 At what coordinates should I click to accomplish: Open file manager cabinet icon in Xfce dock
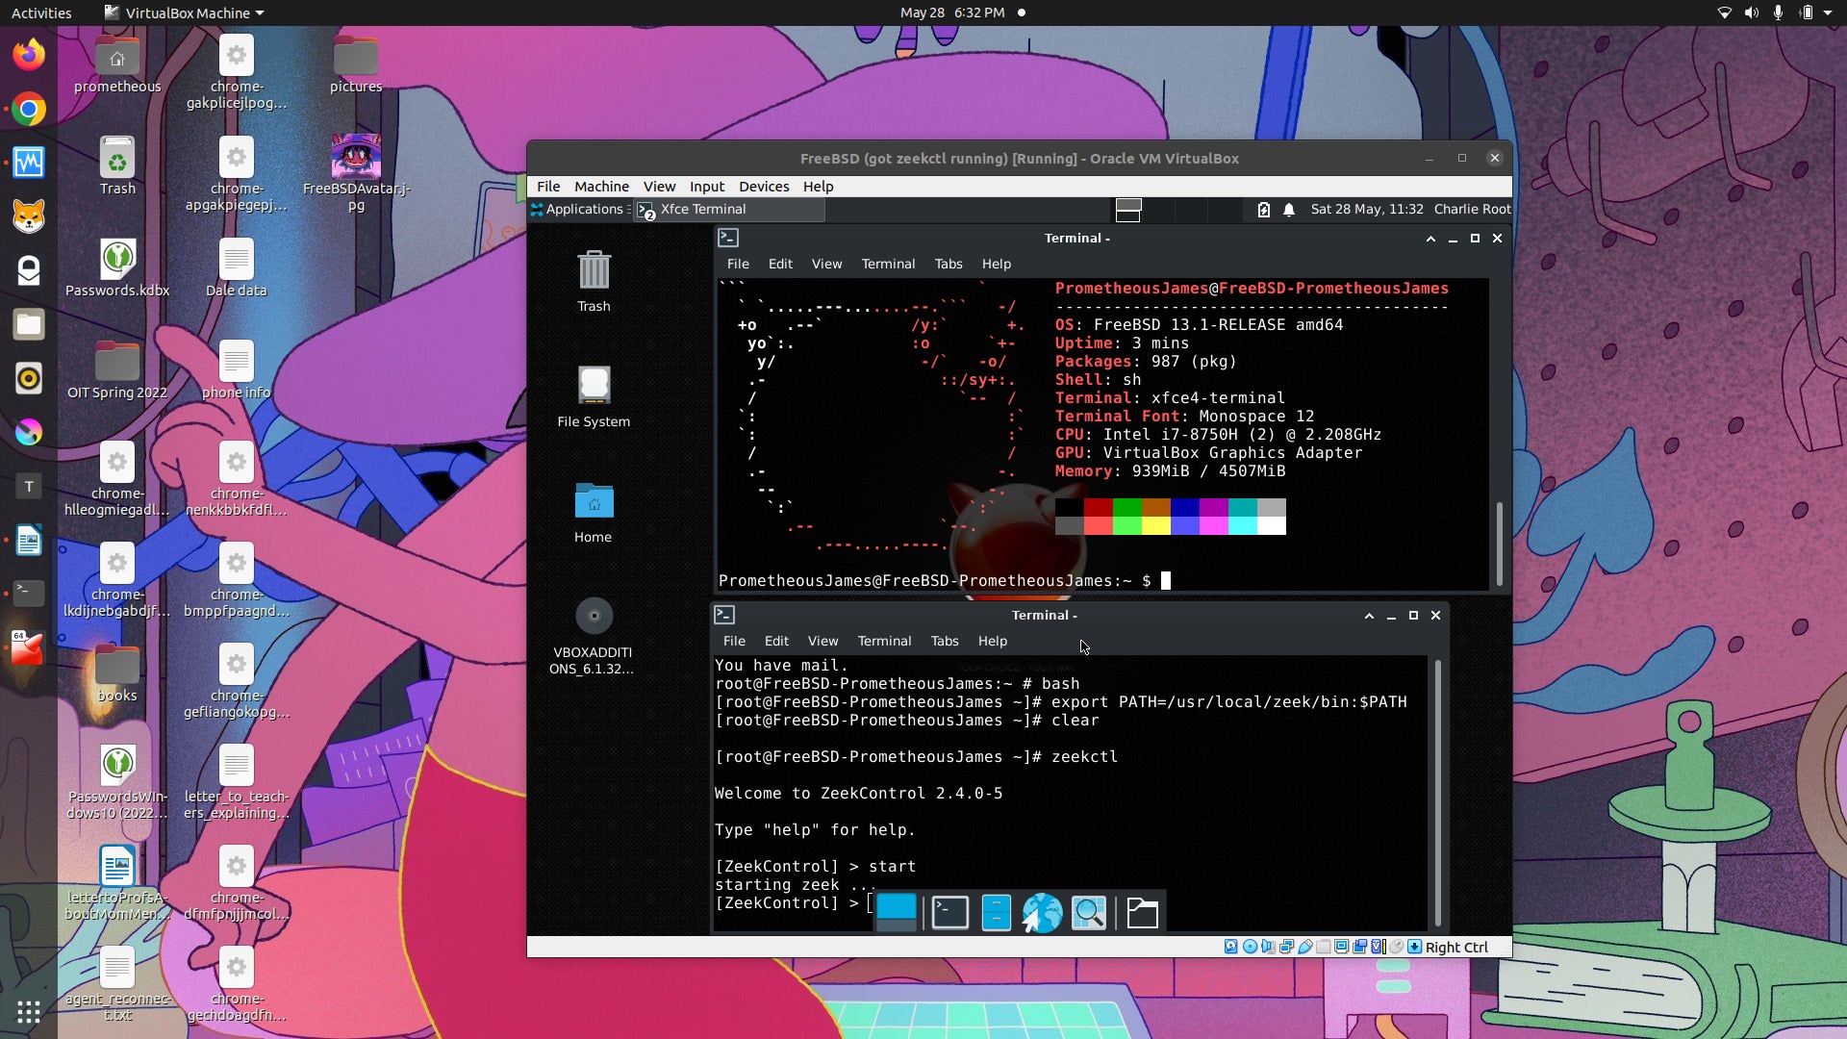pyautogui.click(x=997, y=912)
